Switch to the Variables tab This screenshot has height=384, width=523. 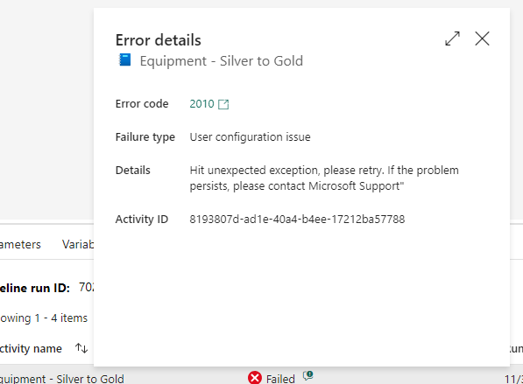[x=78, y=244]
